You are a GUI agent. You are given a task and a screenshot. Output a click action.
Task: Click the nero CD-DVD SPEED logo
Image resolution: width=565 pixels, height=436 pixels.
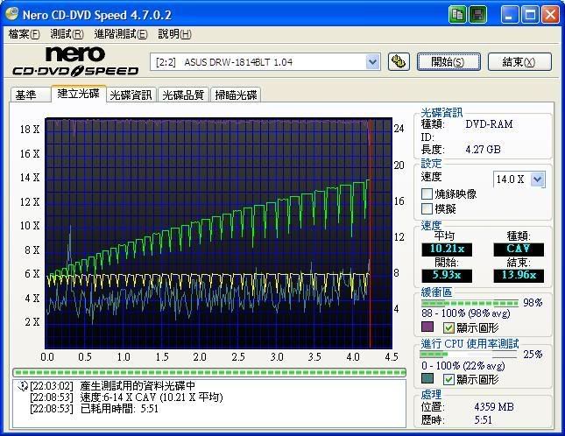click(75, 62)
